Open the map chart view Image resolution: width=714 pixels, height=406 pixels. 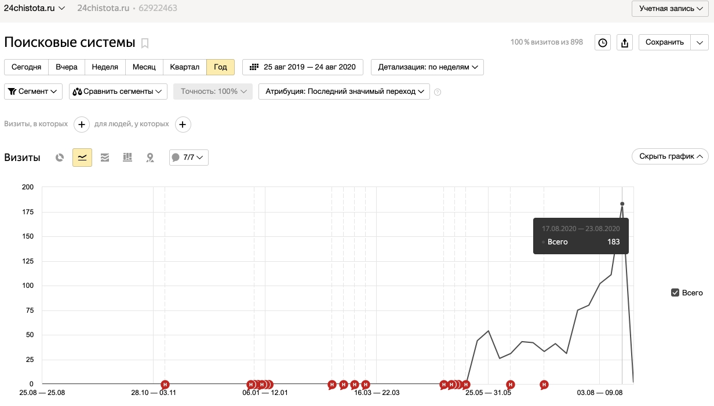pyautogui.click(x=150, y=158)
